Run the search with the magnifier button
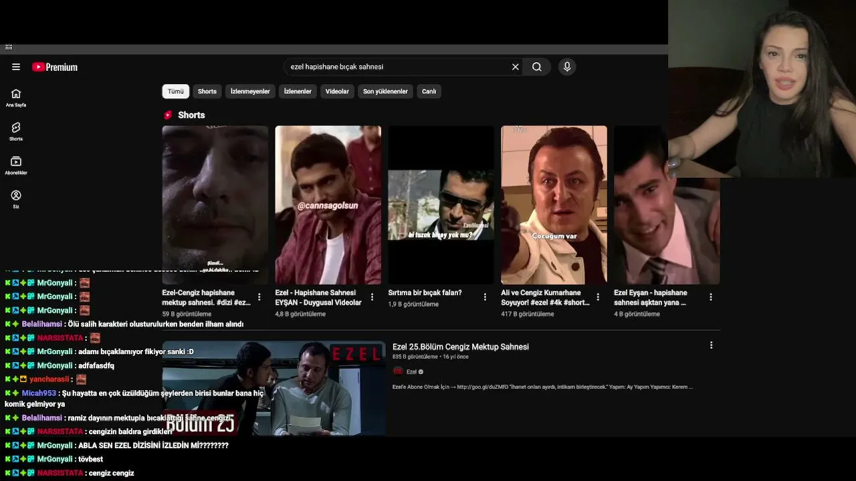856x481 pixels. (x=537, y=67)
